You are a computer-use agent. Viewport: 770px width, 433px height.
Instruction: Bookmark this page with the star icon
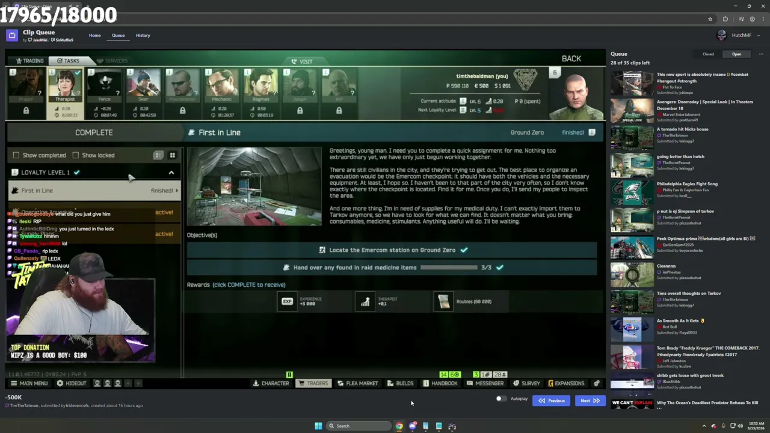click(x=710, y=19)
